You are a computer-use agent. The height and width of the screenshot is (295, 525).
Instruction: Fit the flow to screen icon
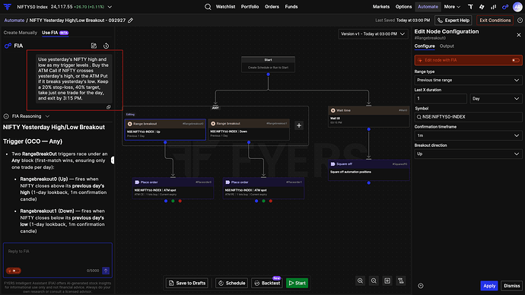387,281
